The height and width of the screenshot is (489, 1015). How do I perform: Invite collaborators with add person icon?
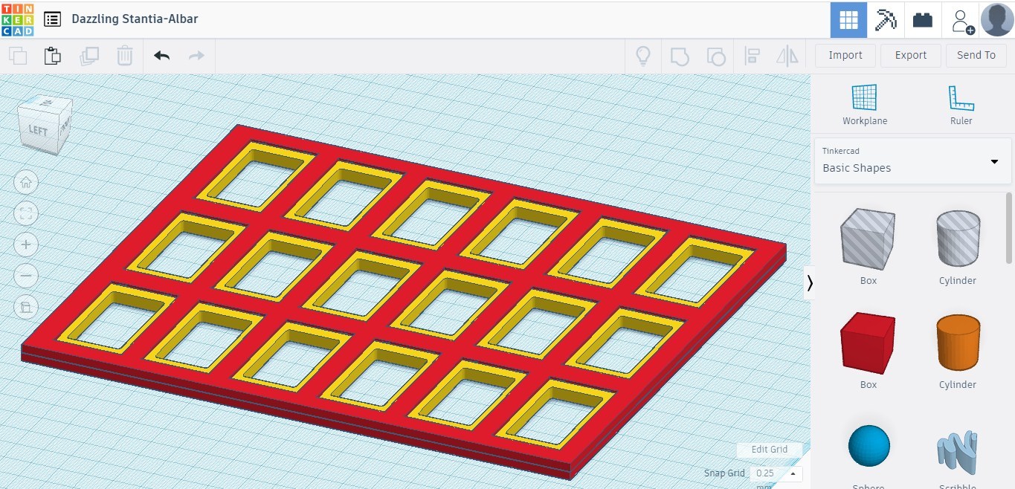pyautogui.click(x=961, y=20)
